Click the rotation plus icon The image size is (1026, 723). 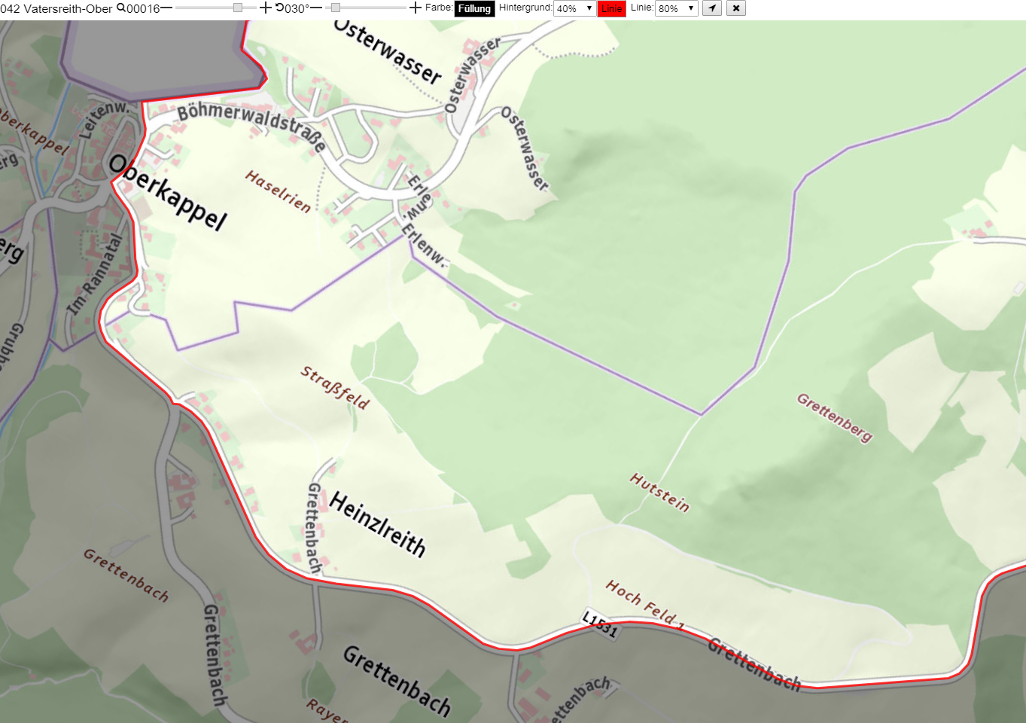coord(415,8)
